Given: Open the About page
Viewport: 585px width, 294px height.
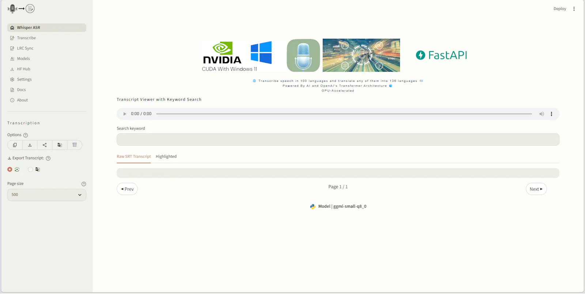Looking at the screenshot, I should pos(47,100).
